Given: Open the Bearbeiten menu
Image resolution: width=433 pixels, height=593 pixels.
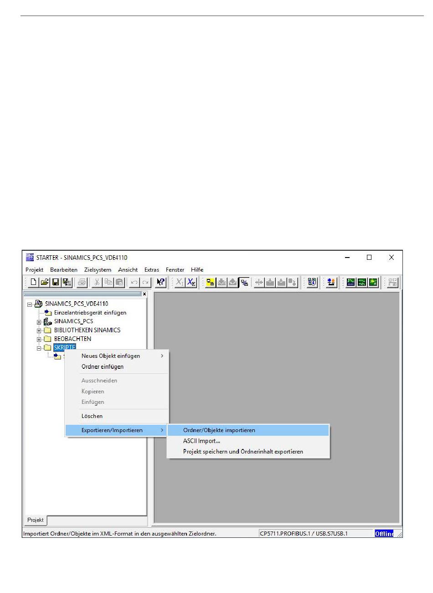Looking at the screenshot, I should (64, 270).
